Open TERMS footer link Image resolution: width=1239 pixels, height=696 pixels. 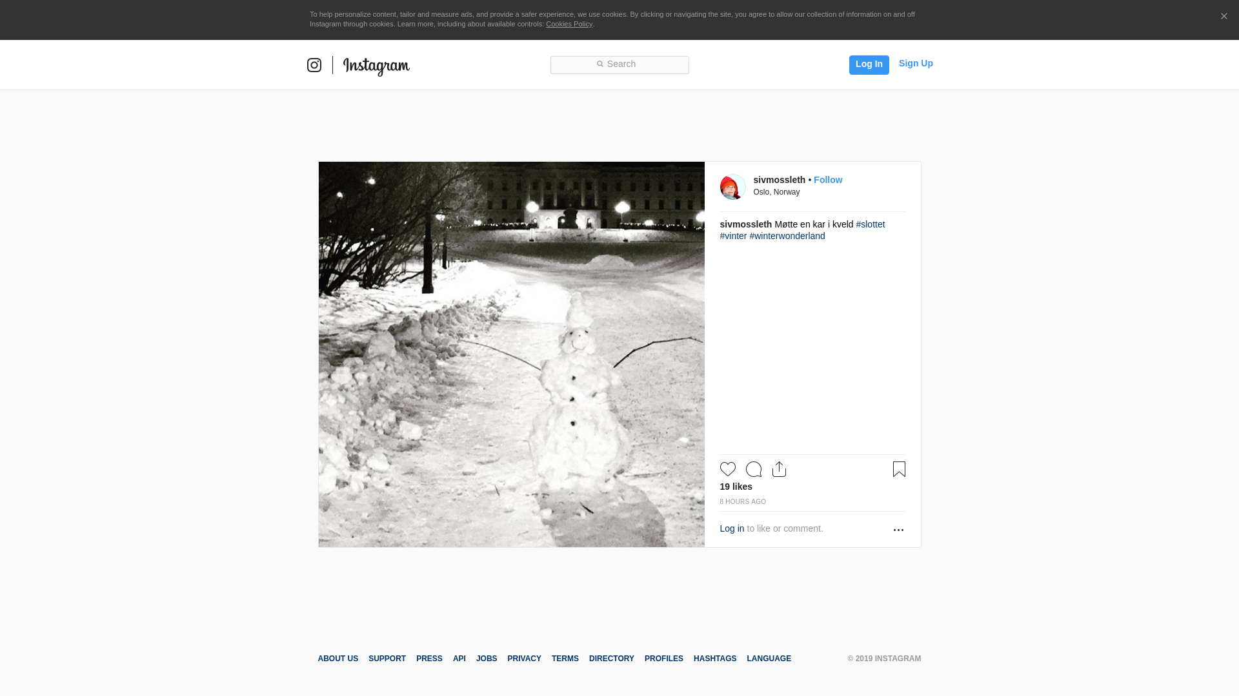pyautogui.click(x=565, y=659)
